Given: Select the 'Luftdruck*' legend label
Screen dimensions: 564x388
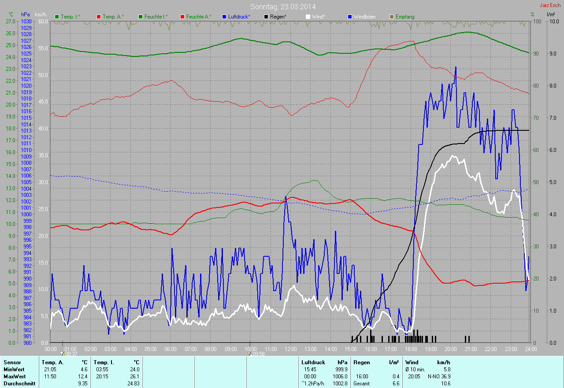Looking at the screenshot, I should coord(239,17).
